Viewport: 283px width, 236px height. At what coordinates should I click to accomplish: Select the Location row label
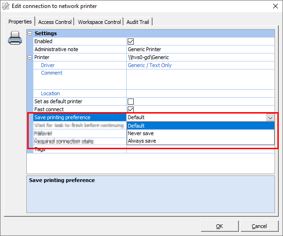pos(80,93)
